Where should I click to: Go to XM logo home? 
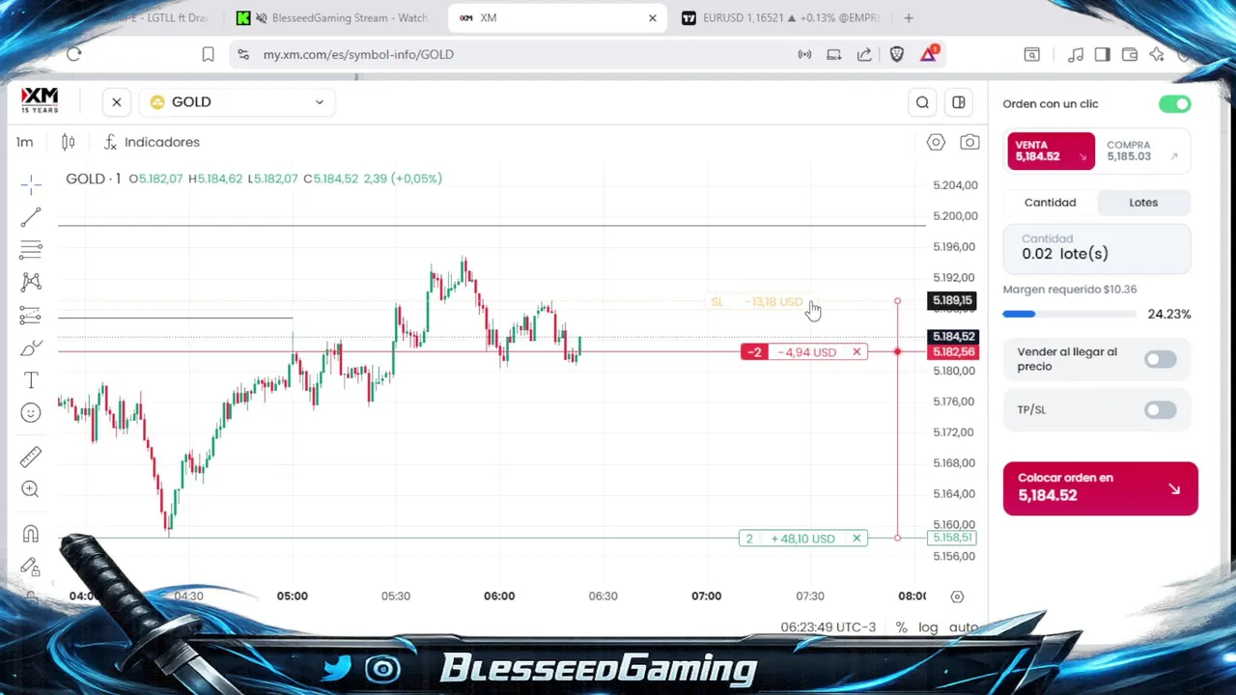[40, 99]
